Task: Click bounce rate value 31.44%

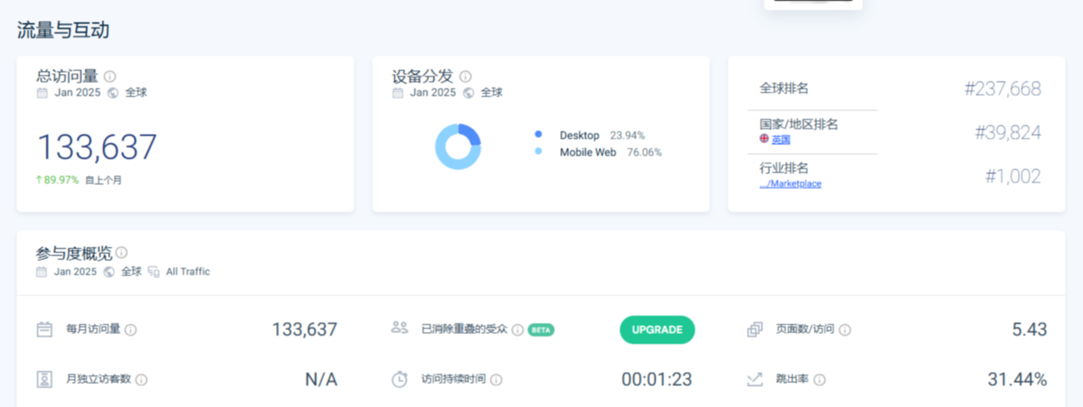Action: [x=1017, y=379]
